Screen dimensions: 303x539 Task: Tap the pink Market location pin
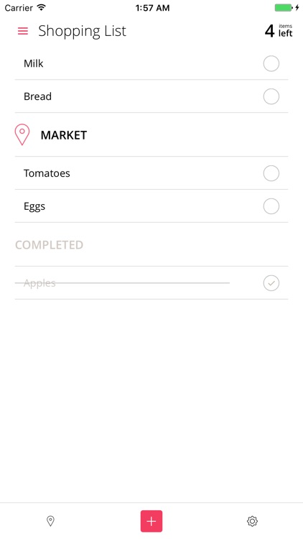[22, 135]
